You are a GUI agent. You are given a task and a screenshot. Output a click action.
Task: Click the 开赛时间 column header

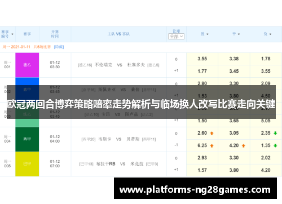[55, 34]
